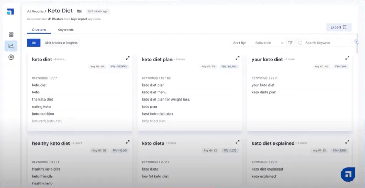Click '+1 more' next to keto diet explained
365x188 pixels.
pos(301,143)
